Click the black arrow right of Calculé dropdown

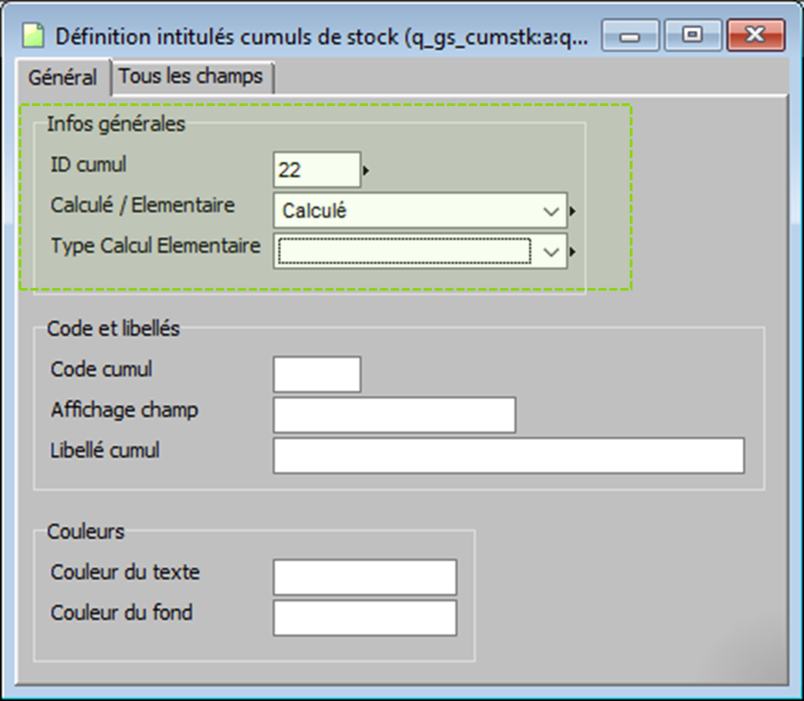[572, 211]
